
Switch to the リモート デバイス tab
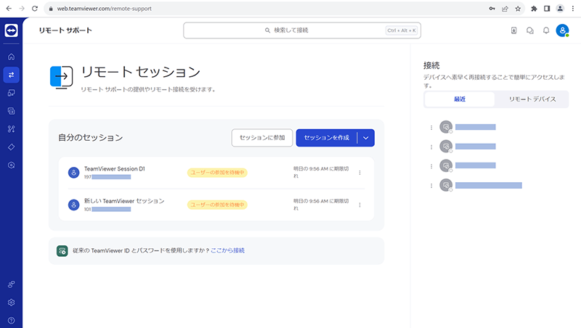(532, 99)
